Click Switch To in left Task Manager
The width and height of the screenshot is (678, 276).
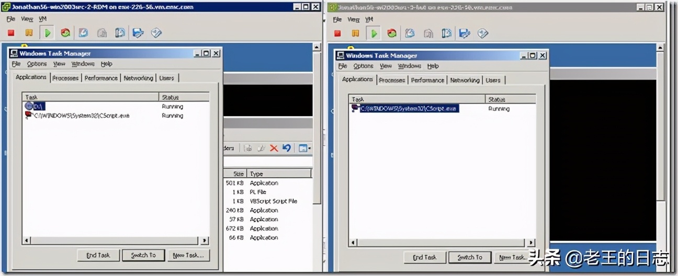click(x=143, y=255)
